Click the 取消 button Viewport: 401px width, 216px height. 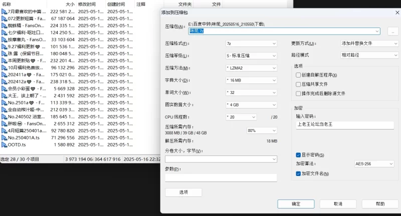338,204
